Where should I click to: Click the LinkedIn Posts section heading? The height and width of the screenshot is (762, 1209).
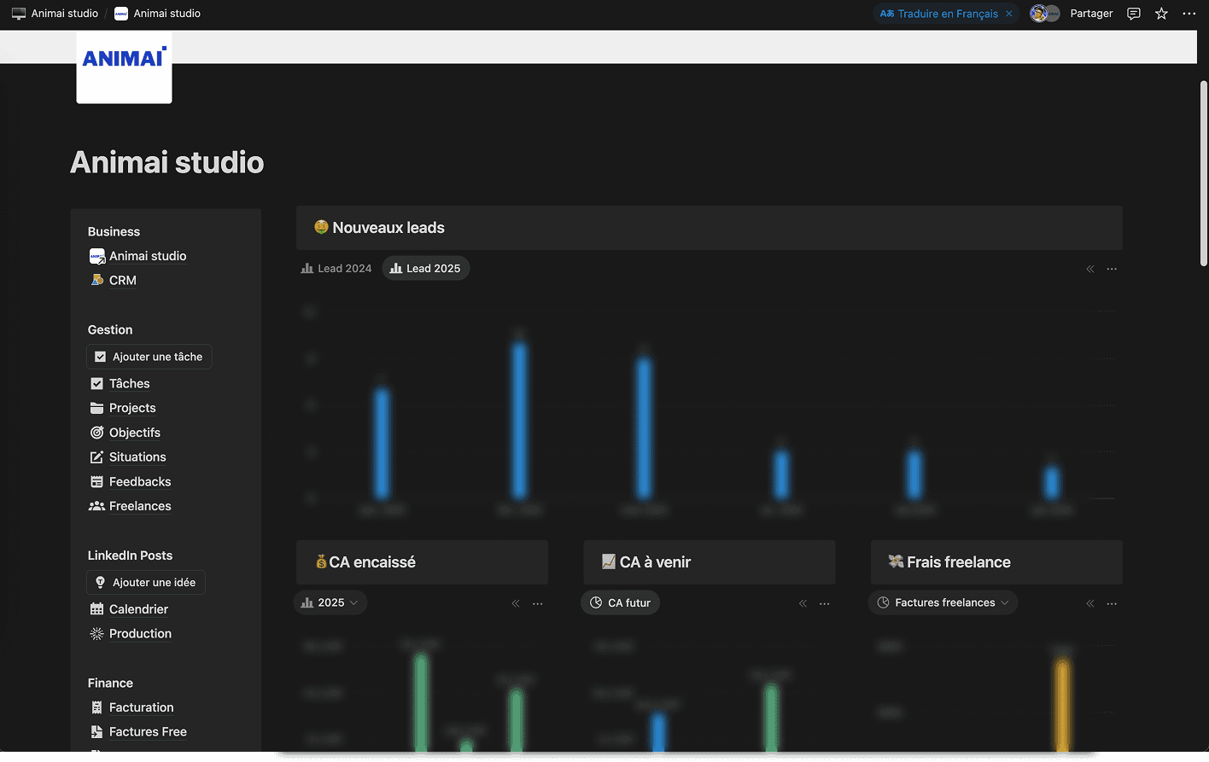coord(130,556)
